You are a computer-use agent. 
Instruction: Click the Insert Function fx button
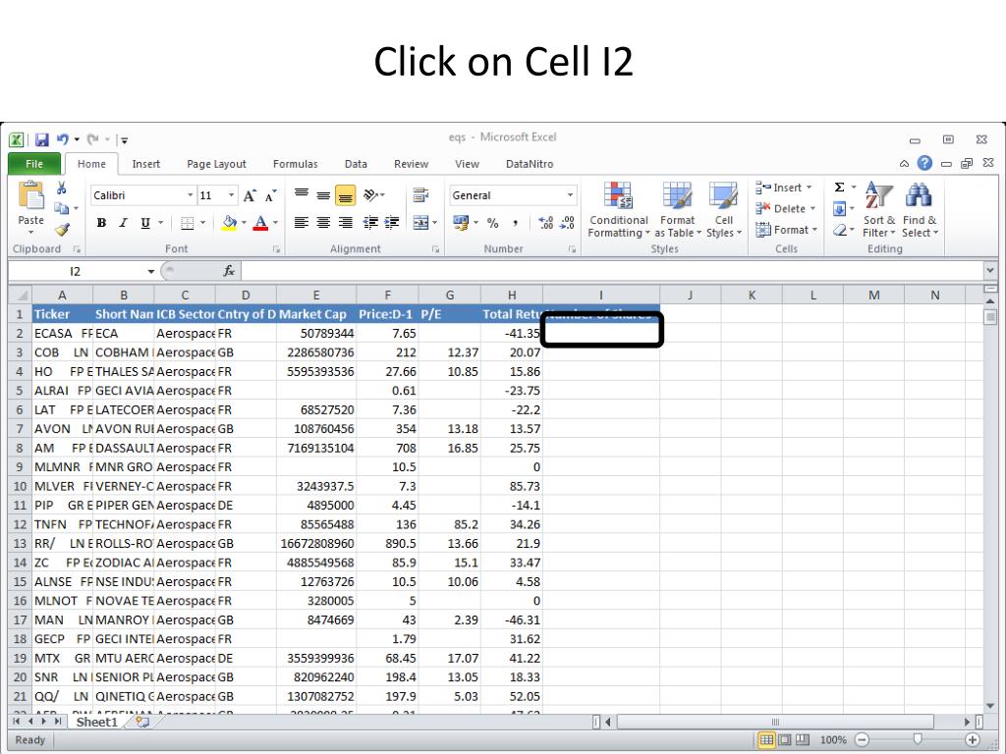point(229,271)
